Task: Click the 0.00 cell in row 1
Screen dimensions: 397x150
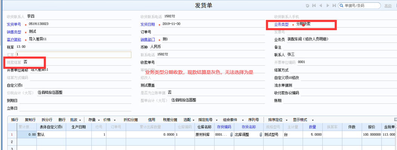Action: (x=26, y=135)
